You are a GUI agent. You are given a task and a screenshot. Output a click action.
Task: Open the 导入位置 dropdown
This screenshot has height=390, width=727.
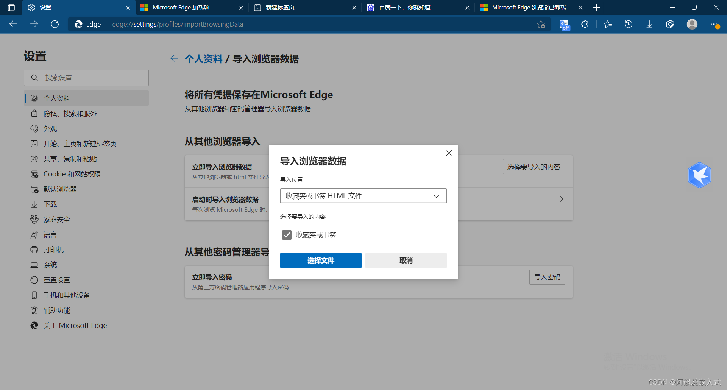[363, 196]
